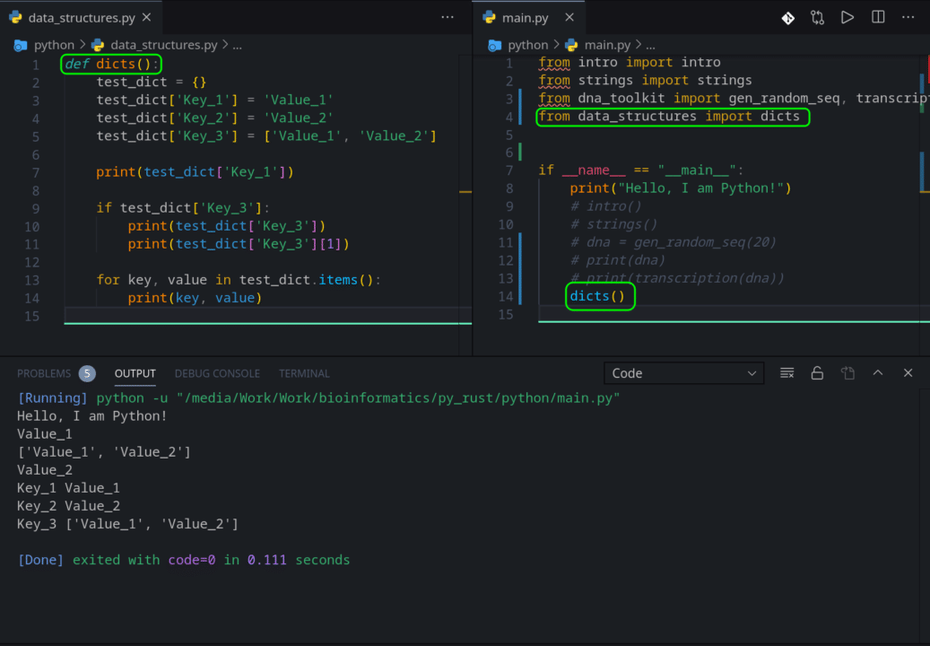The image size is (930, 646).
Task: Open output log in a new editor
Action: (847, 373)
